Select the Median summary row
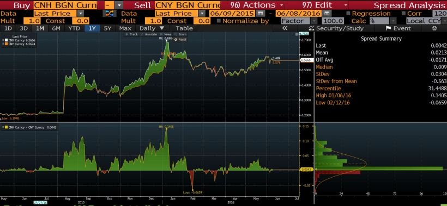This screenshot has height=206, width=447. point(381,67)
